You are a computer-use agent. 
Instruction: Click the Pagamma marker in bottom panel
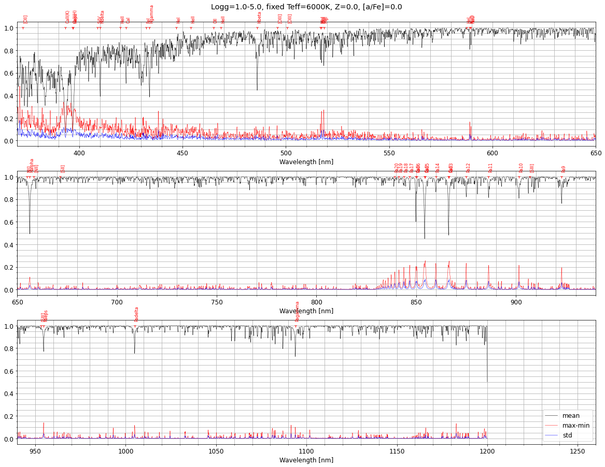coord(298,311)
